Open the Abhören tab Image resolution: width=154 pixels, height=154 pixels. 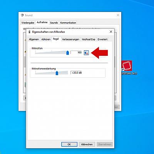pyautogui.click(x=46, y=39)
